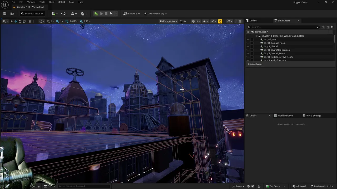Select the DL_C1_Control_Room layer
Viewport: 337px width, 189px height.
pos(274,54)
